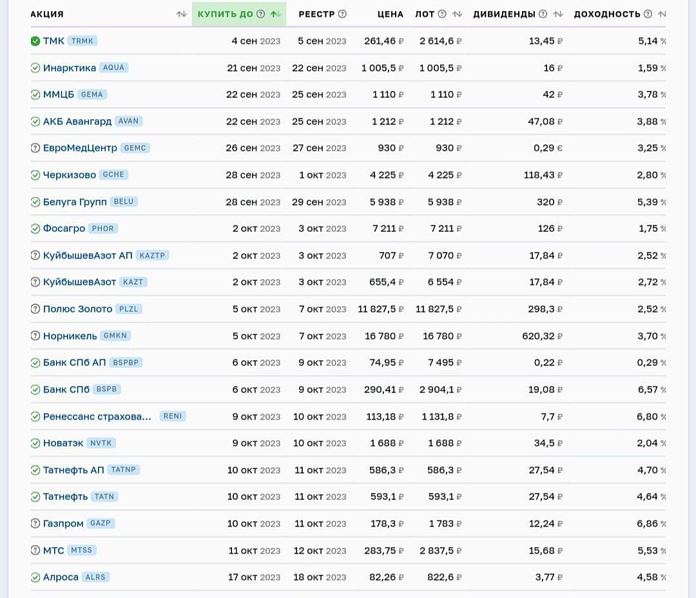
Task: Click the check status icon beside Фосагро
Action: coord(35,229)
